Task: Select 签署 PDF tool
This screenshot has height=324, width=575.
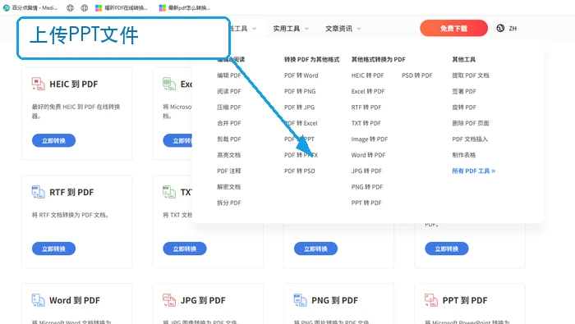Action: tap(464, 91)
